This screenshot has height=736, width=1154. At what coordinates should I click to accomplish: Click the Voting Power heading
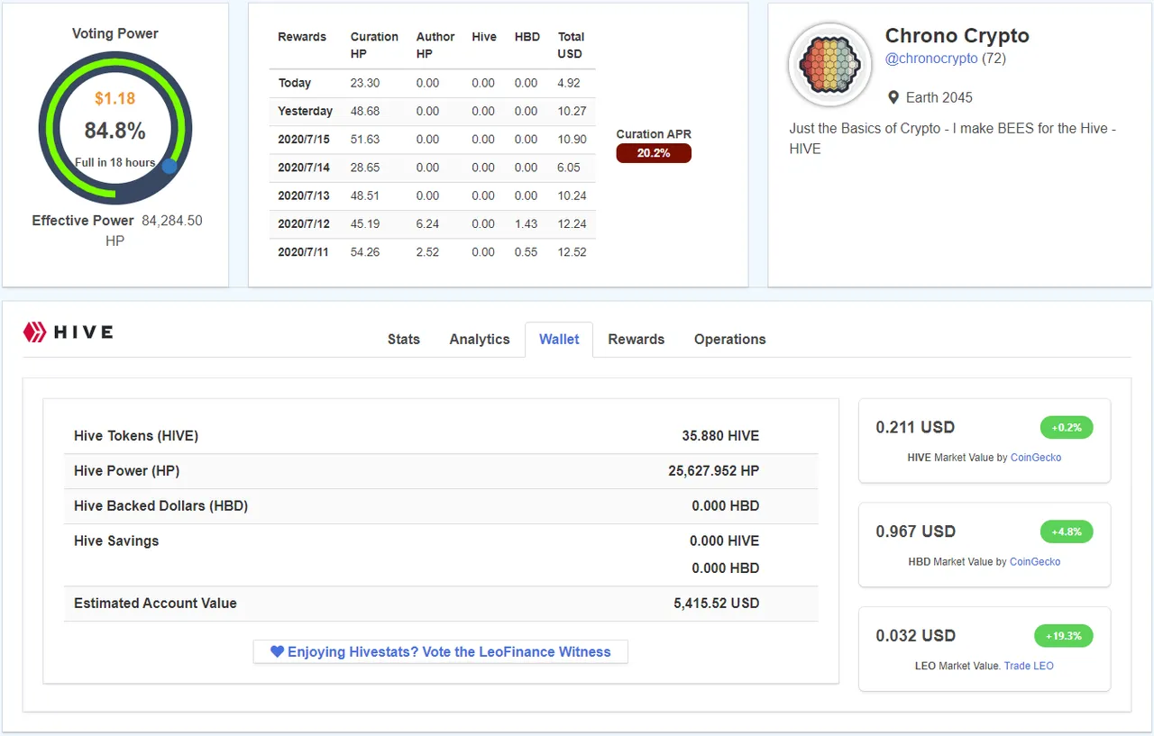tap(115, 33)
